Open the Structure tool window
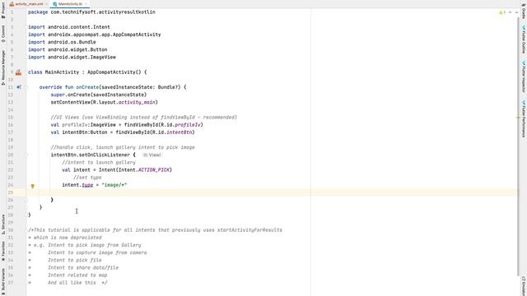Screen dimensions: 527x296 coord(3,224)
